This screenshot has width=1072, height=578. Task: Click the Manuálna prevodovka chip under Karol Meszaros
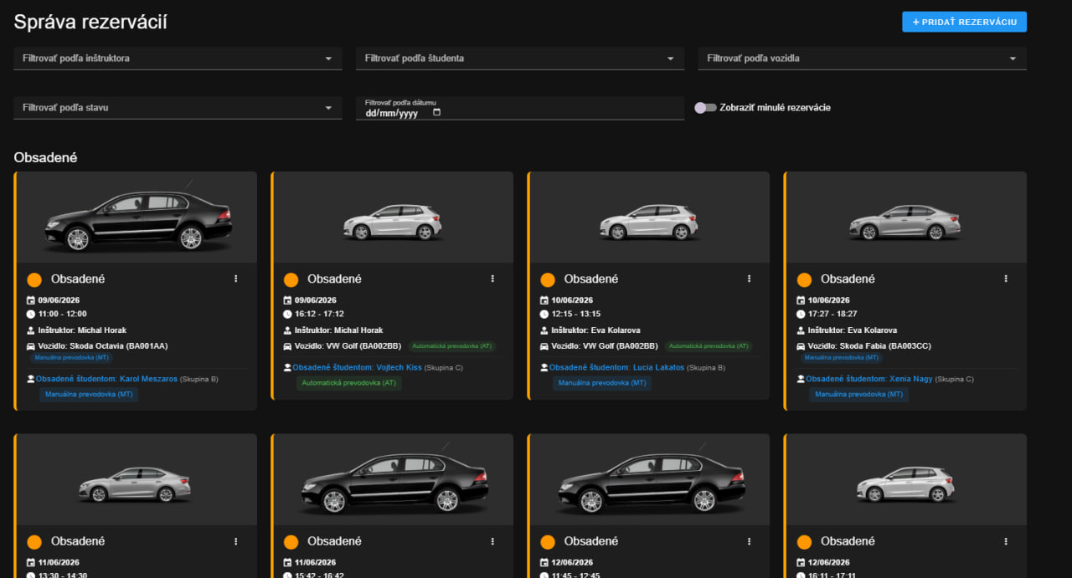click(89, 395)
